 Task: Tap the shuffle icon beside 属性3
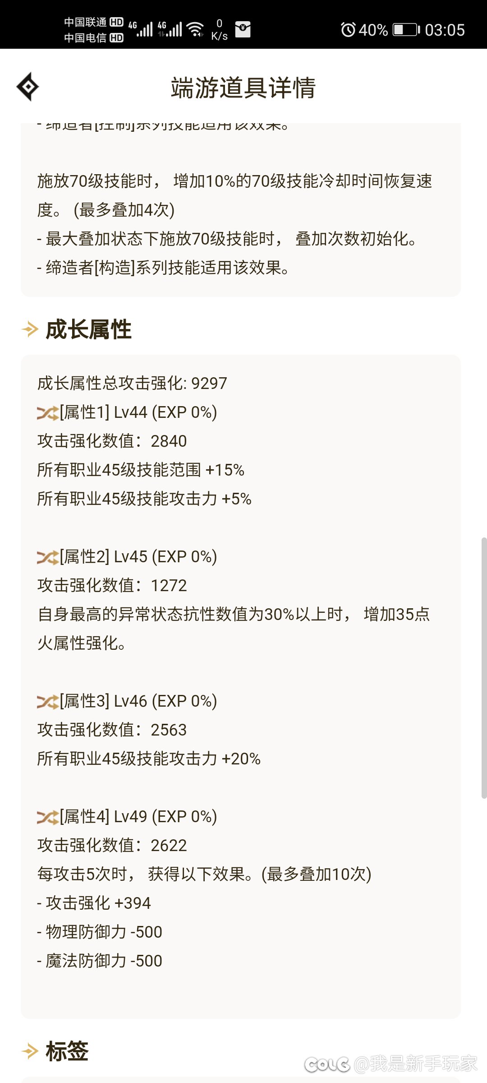(48, 702)
